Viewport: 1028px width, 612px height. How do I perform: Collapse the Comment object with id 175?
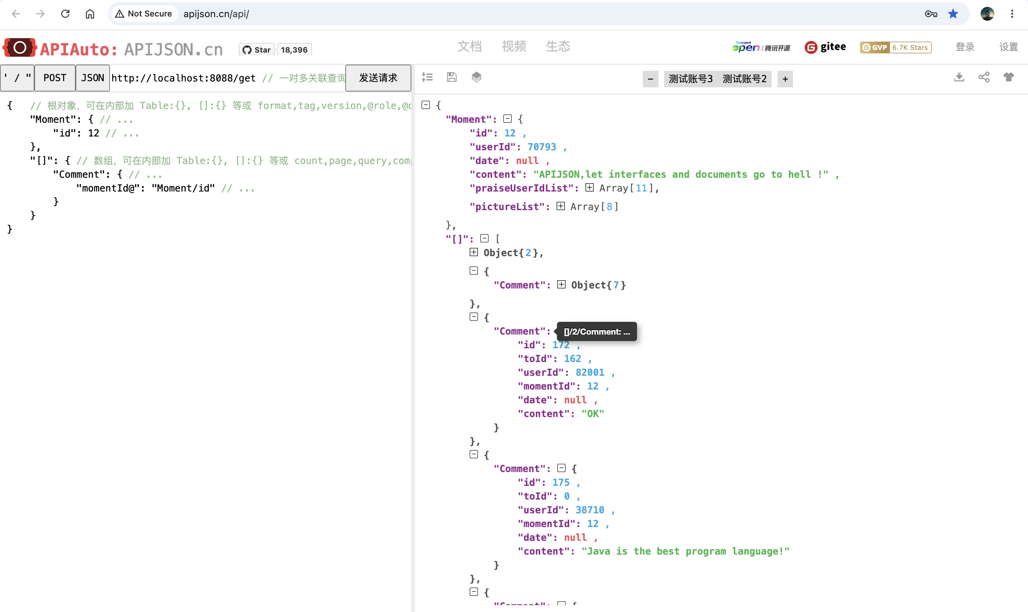click(x=562, y=468)
